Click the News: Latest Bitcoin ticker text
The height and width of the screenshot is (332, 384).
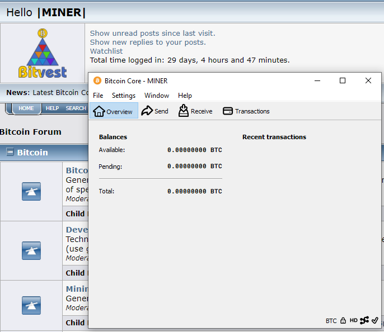point(47,92)
